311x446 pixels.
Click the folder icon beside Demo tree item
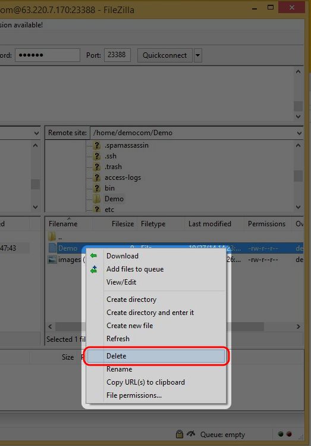click(96, 199)
